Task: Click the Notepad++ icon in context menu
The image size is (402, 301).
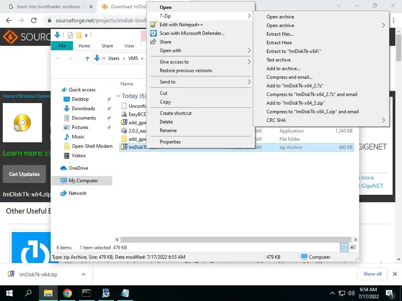Action: tap(153, 25)
